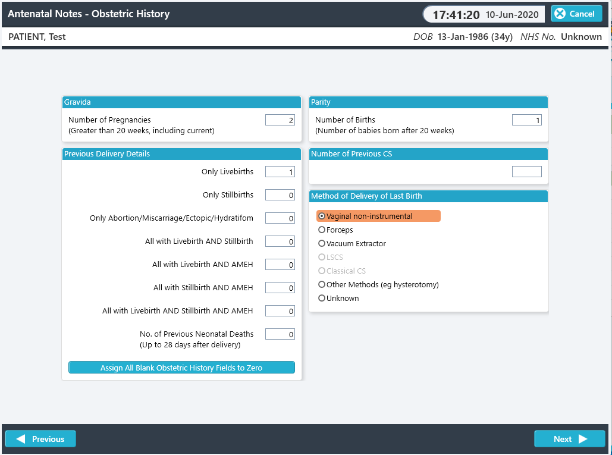The width and height of the screenshot is (612, 455).
Task: Select Forceps delivery method
Action: pyautogui.click(x=335, y=230)
